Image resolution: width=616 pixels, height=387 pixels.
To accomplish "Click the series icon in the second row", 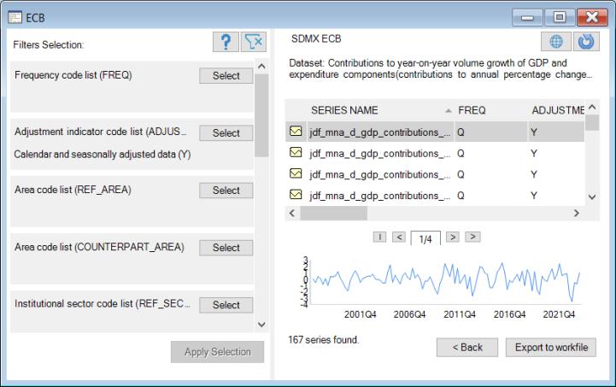I will (296, 153).
